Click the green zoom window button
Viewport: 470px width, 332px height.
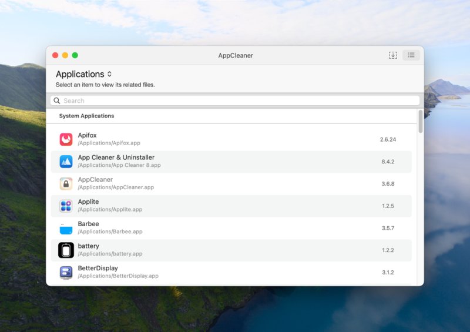(x=75, y=55)
